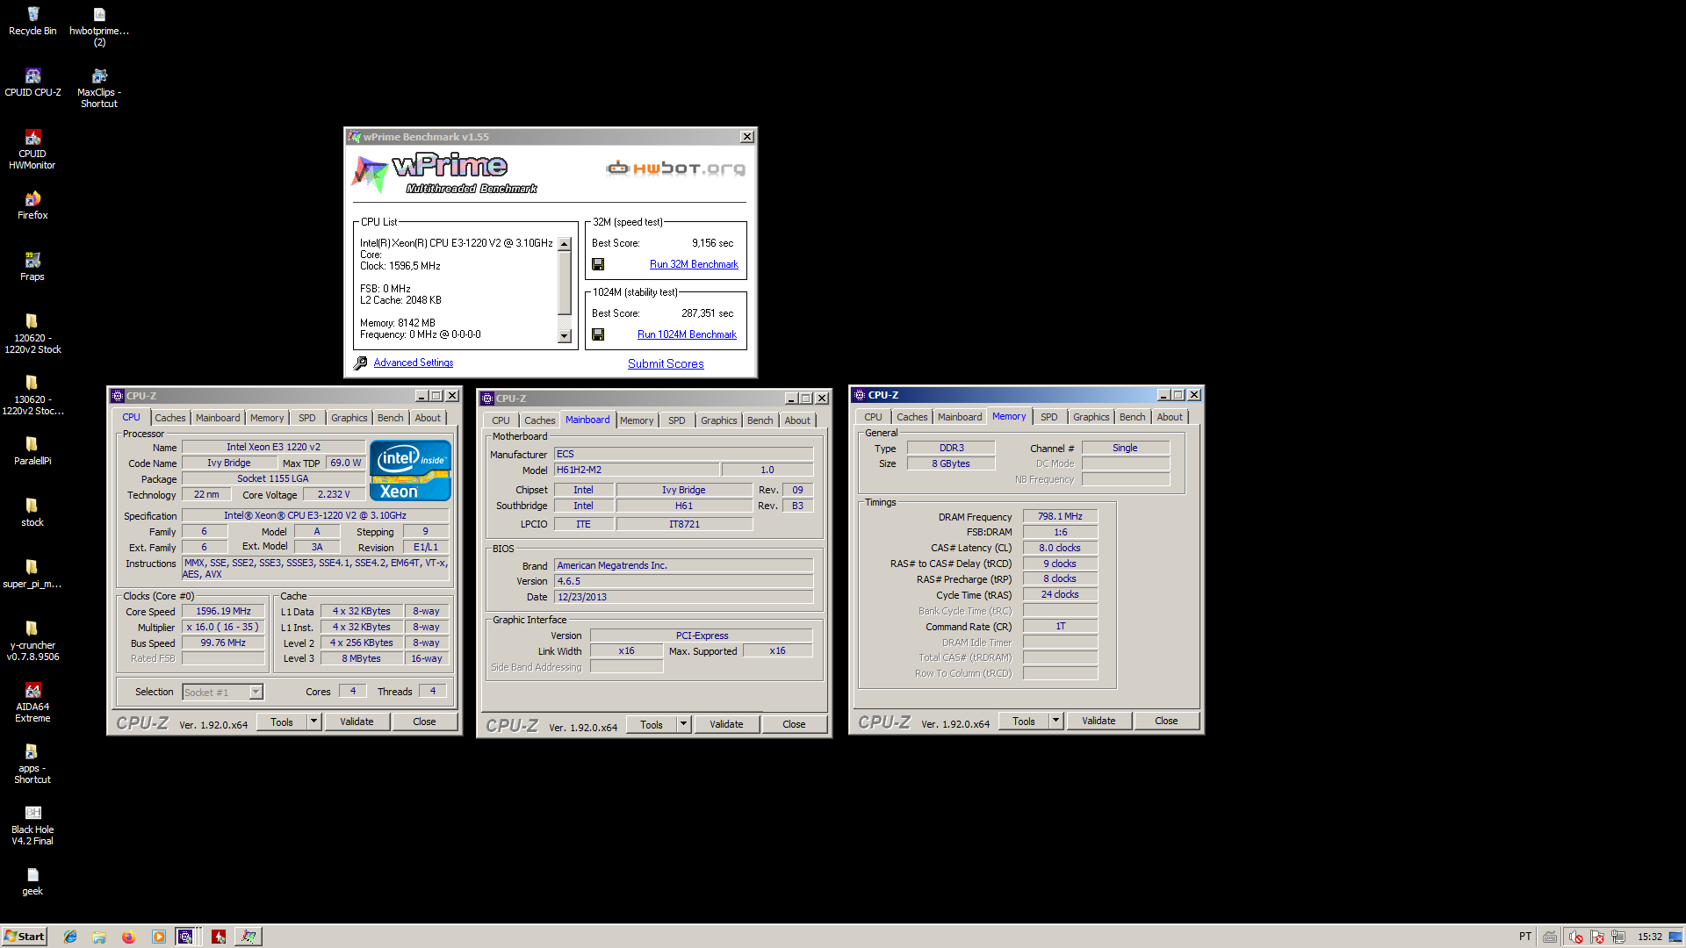This screenshot has height=948, width=1686.
Task: Click the PT language indicator on taskbar
Action: 1525,937
